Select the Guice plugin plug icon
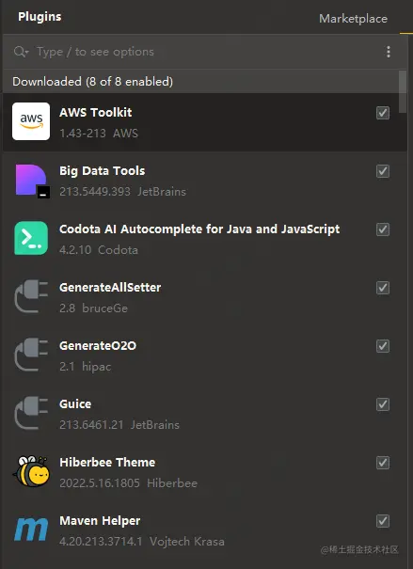The height and width of the screenshot is (569, 413). coord(31,413)
